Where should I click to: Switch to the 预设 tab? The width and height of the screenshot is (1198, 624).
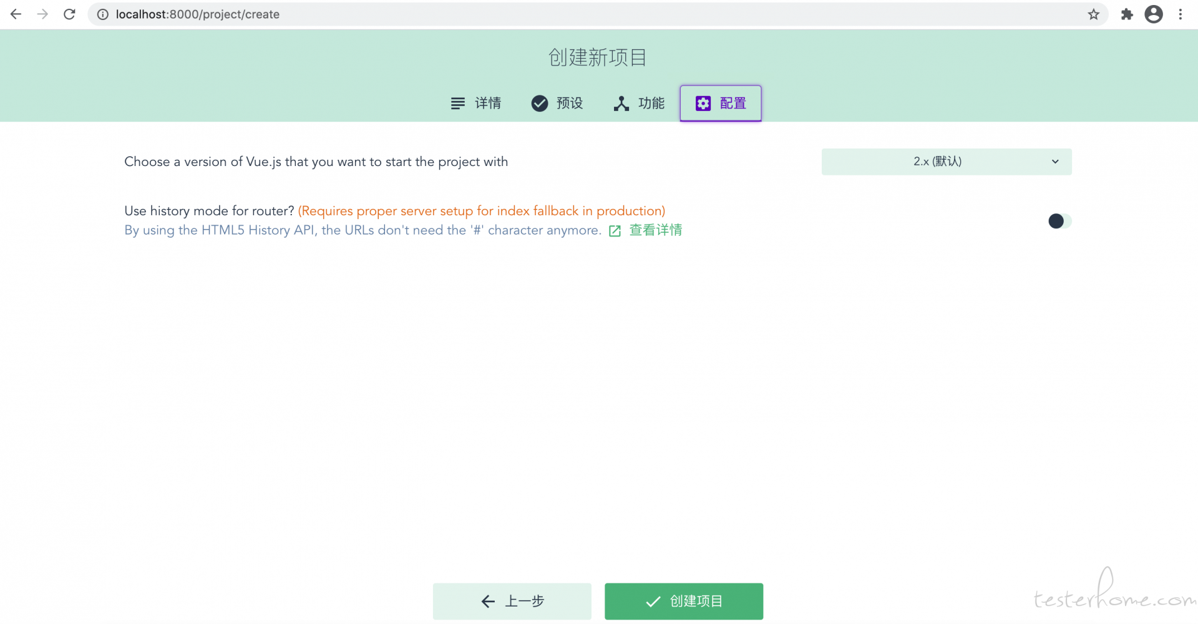[x=557, y=103]
